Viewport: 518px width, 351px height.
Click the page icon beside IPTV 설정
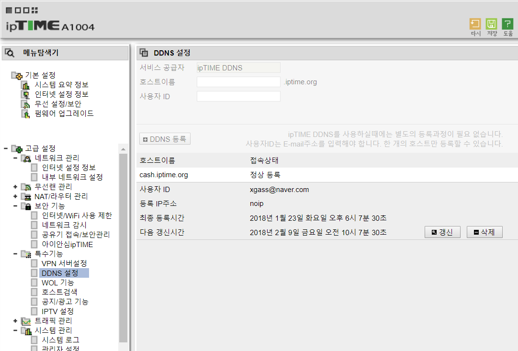(34, 311)
